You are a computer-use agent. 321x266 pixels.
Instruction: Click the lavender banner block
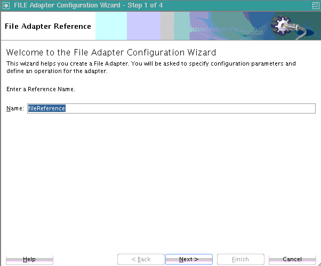point(143,26)
